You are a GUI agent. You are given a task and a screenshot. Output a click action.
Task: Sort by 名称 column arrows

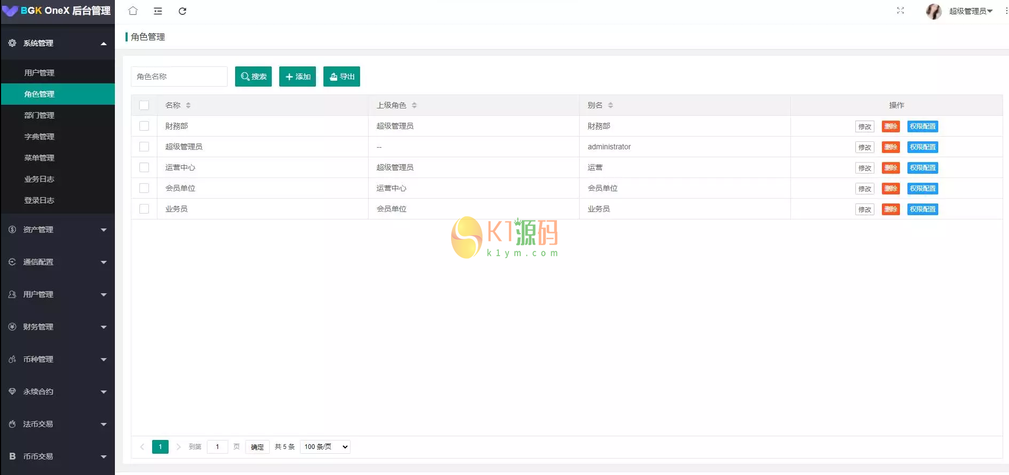[188, 105]
